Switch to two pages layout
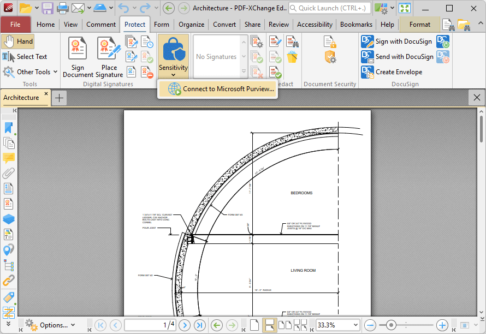The image size is (486, 334). click(285, 325)
